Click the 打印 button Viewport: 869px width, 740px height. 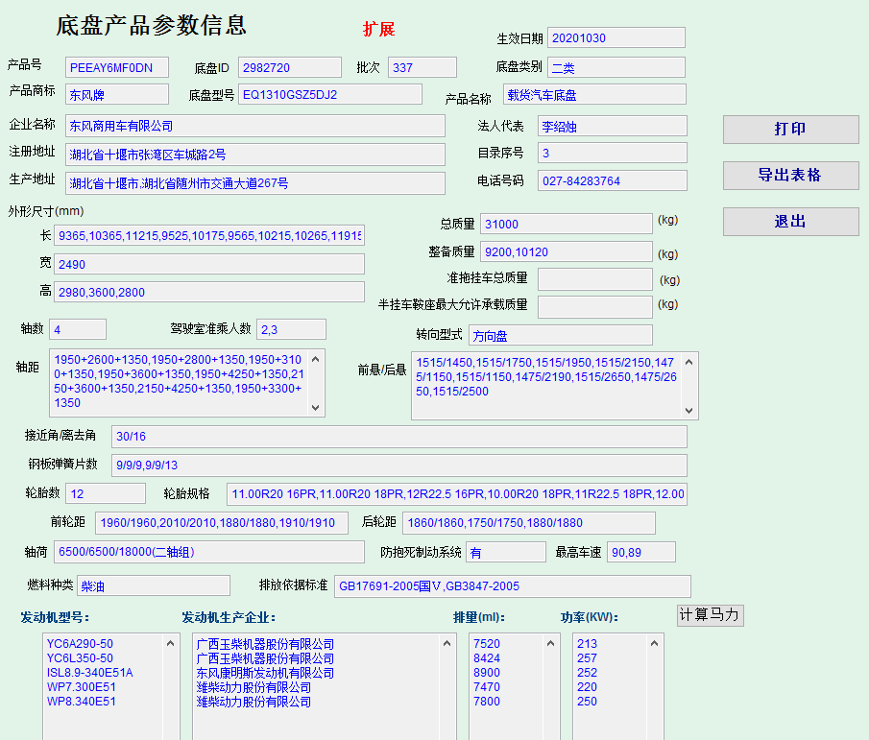791,129
